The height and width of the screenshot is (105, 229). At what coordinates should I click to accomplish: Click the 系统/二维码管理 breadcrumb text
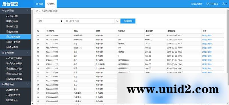(49, 11)
